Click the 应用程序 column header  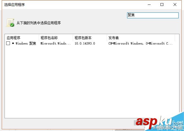click(x=22, y=38)
